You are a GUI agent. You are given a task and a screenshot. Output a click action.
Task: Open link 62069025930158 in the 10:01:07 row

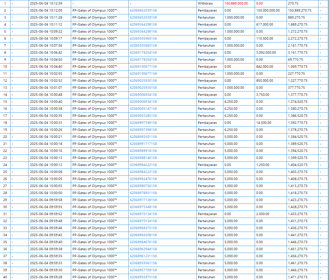pyautogui.click(x=143, y=88)
